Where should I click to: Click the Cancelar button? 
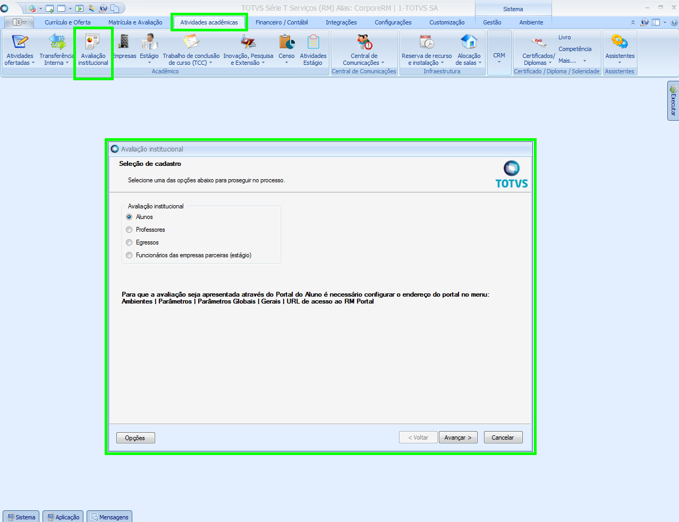click(x=503, y=437)
